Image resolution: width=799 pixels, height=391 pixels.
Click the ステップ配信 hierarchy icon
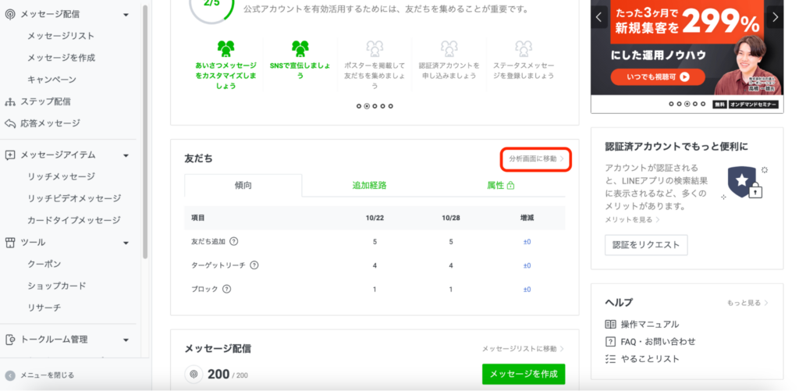click(10, 102)
